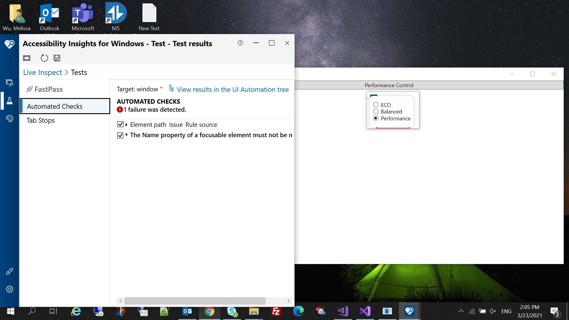Screen dimensions: 569x320
Task: Click the connection plug icon in sidebar
Action: pos(9,271)
